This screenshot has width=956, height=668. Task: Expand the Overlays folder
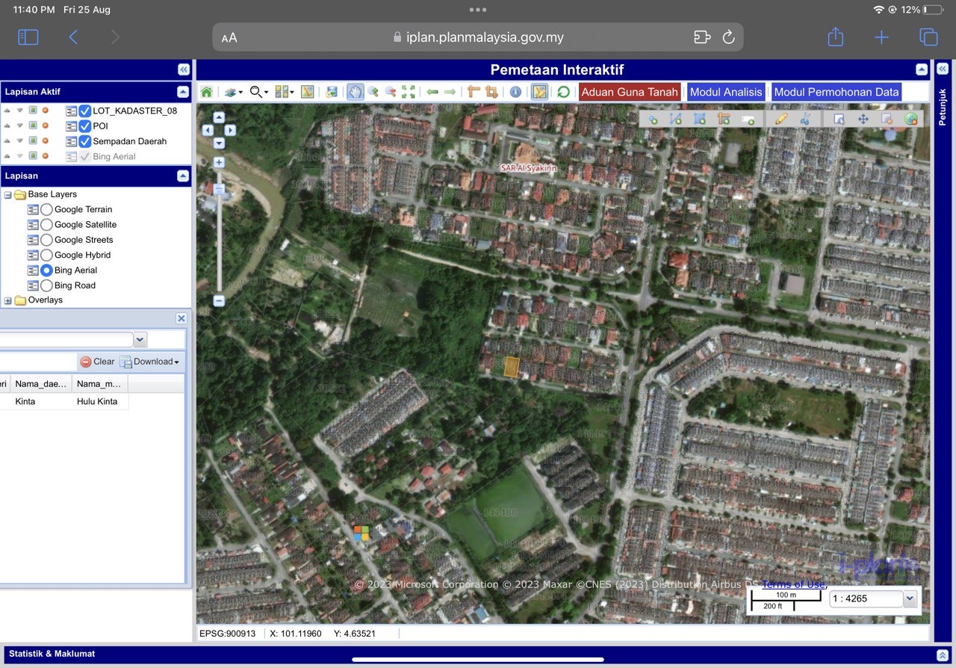pyautogui.click(x=8, y=300)
